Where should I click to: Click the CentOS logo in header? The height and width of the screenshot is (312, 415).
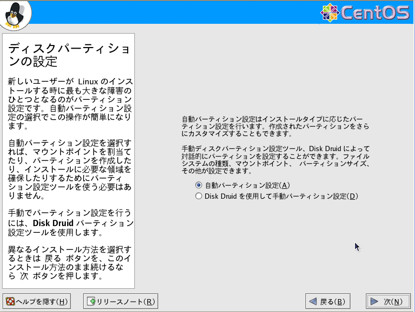[x=365, y=12]
